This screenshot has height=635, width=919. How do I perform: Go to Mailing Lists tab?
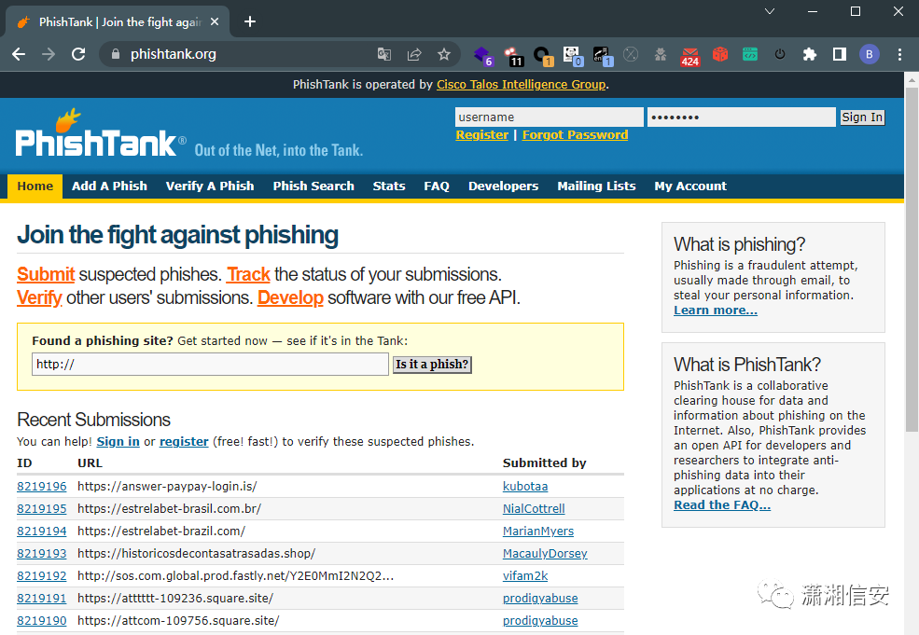[x=596, y=186]
